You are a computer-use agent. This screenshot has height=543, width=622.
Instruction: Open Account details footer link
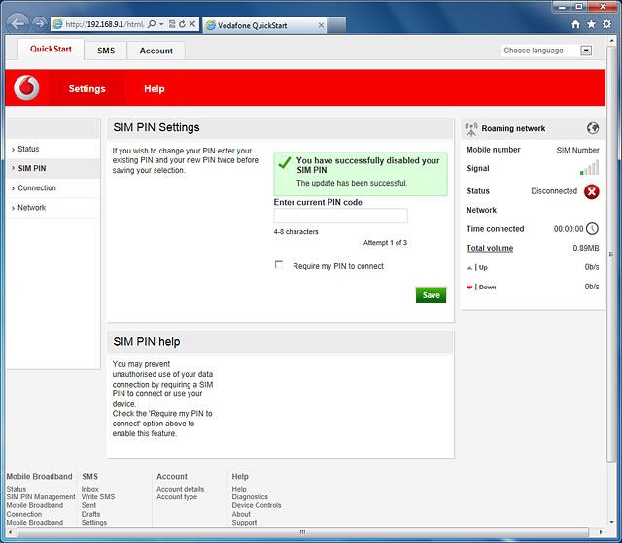pyautogui.click(x=180, y=489)
